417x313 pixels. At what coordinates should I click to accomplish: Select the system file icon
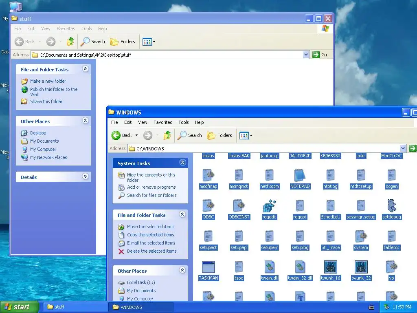point(361,236)
